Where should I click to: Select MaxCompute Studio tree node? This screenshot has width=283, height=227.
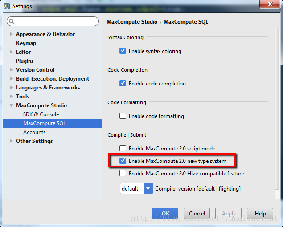point(41,105)
